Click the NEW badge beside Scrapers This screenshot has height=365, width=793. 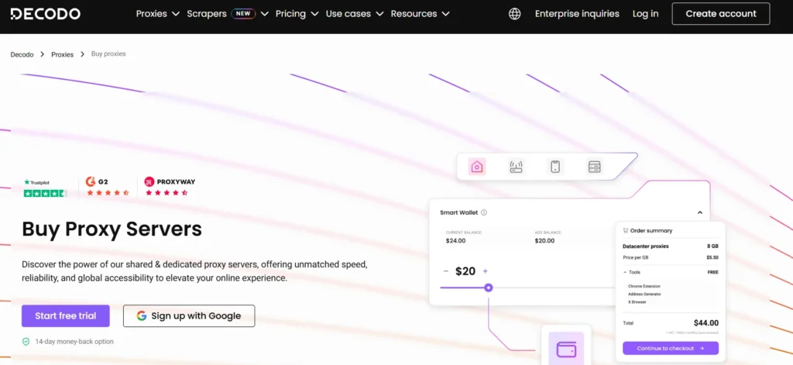click(x=242, y=14)
